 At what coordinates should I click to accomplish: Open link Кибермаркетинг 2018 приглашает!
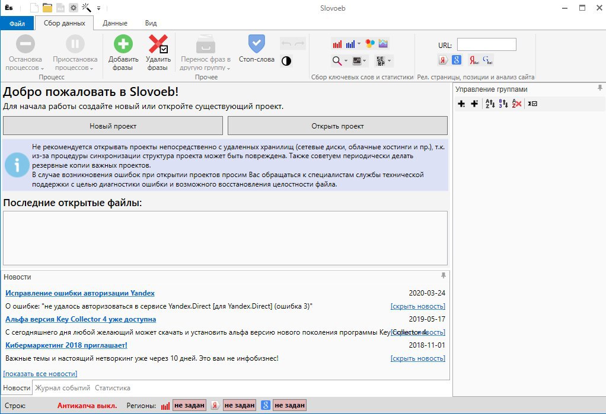pyautogui.click(x=66, y=345)
